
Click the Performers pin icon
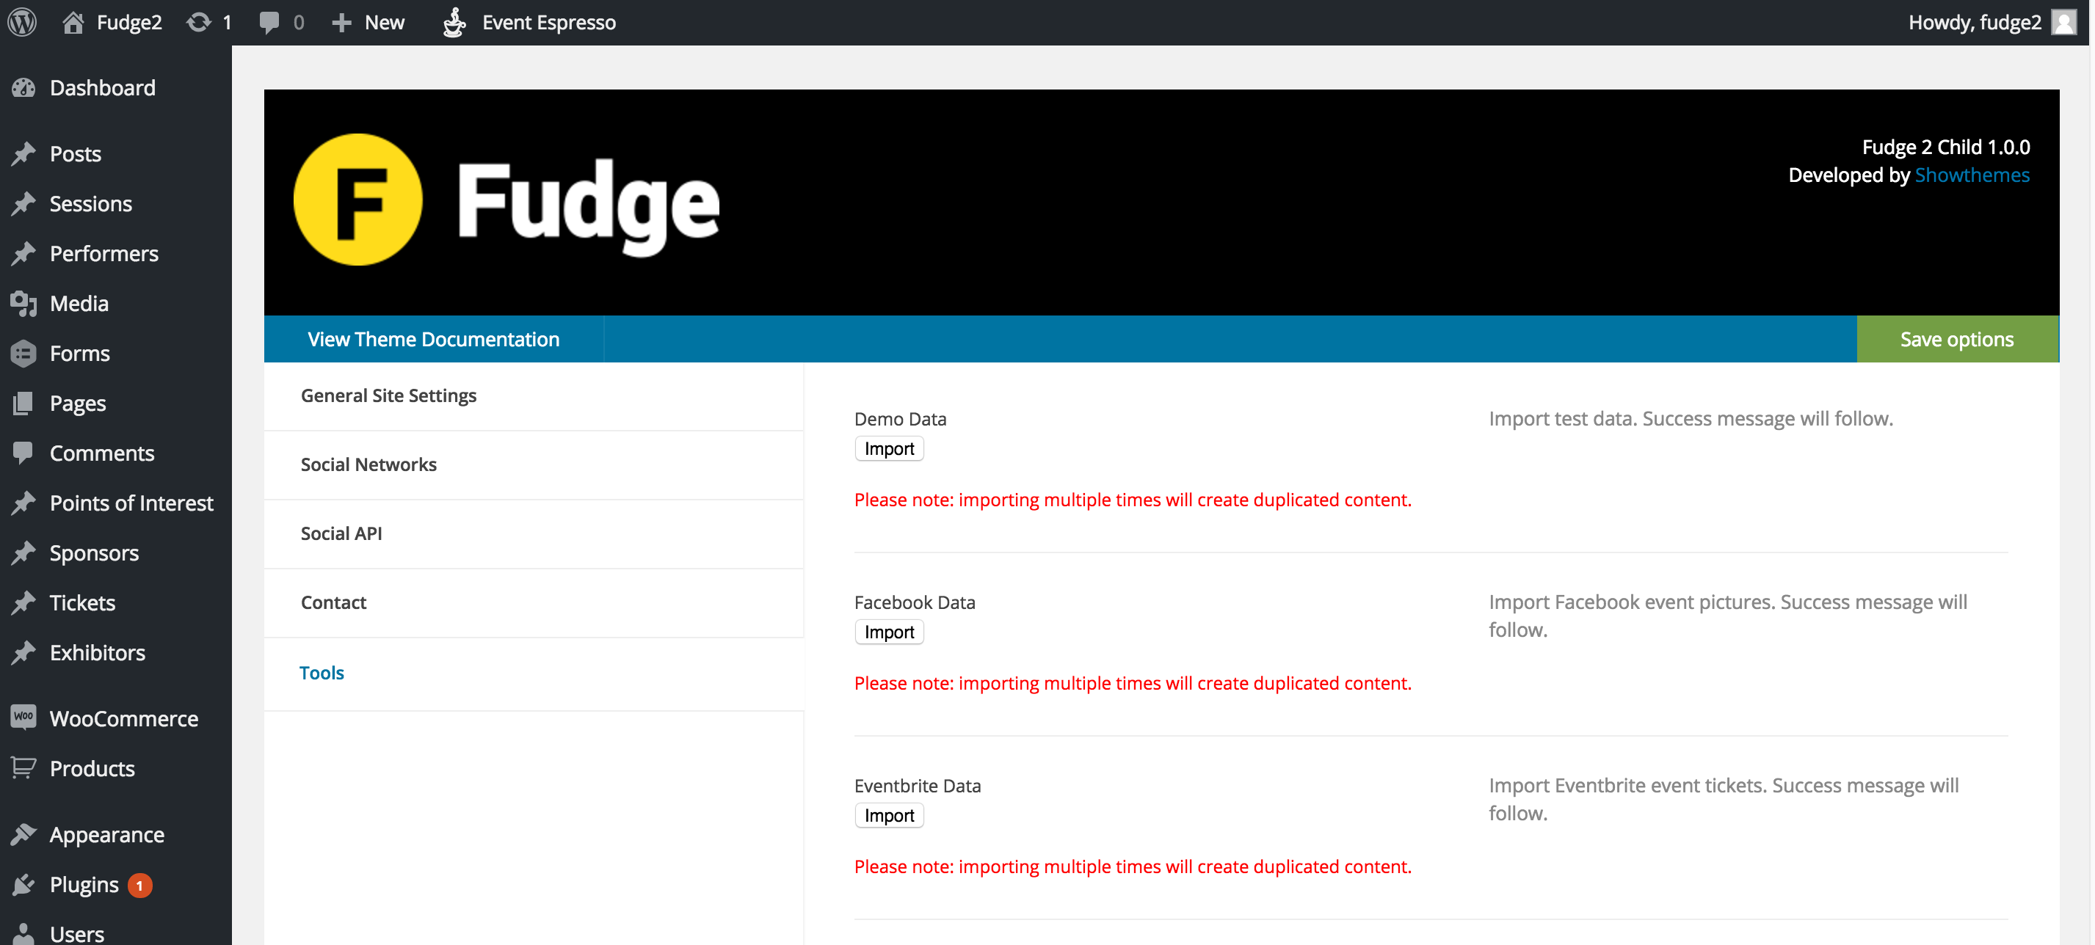23,254
